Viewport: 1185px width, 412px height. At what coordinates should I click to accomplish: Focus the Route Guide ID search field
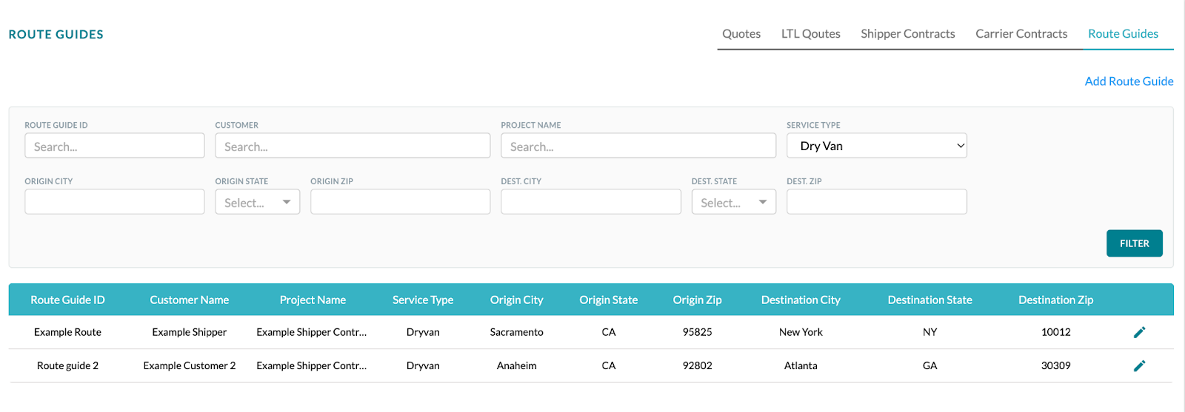pos(115,146)
